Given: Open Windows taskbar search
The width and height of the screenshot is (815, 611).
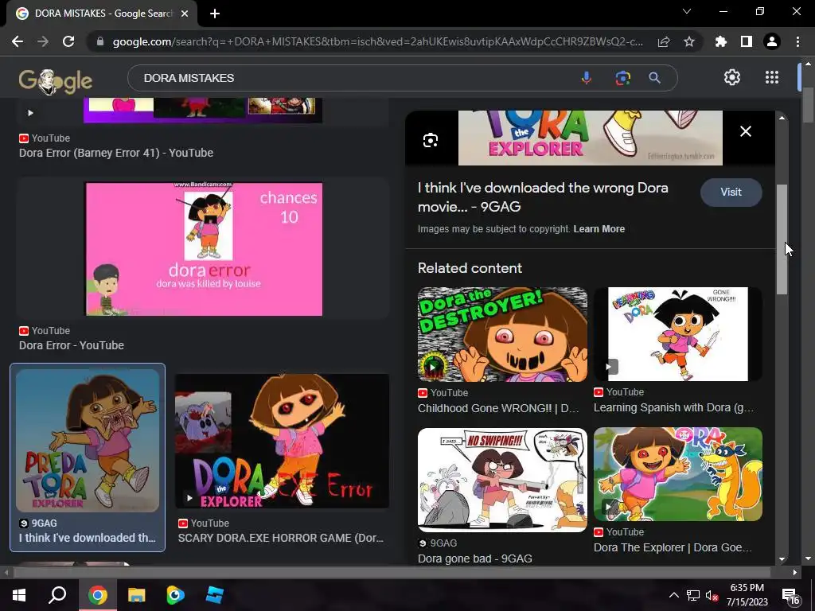Looking at the screenshot, I should (57, 594).
